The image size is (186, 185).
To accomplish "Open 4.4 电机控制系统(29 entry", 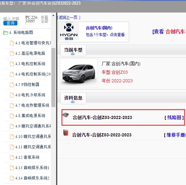I will [x=33, y=74].
